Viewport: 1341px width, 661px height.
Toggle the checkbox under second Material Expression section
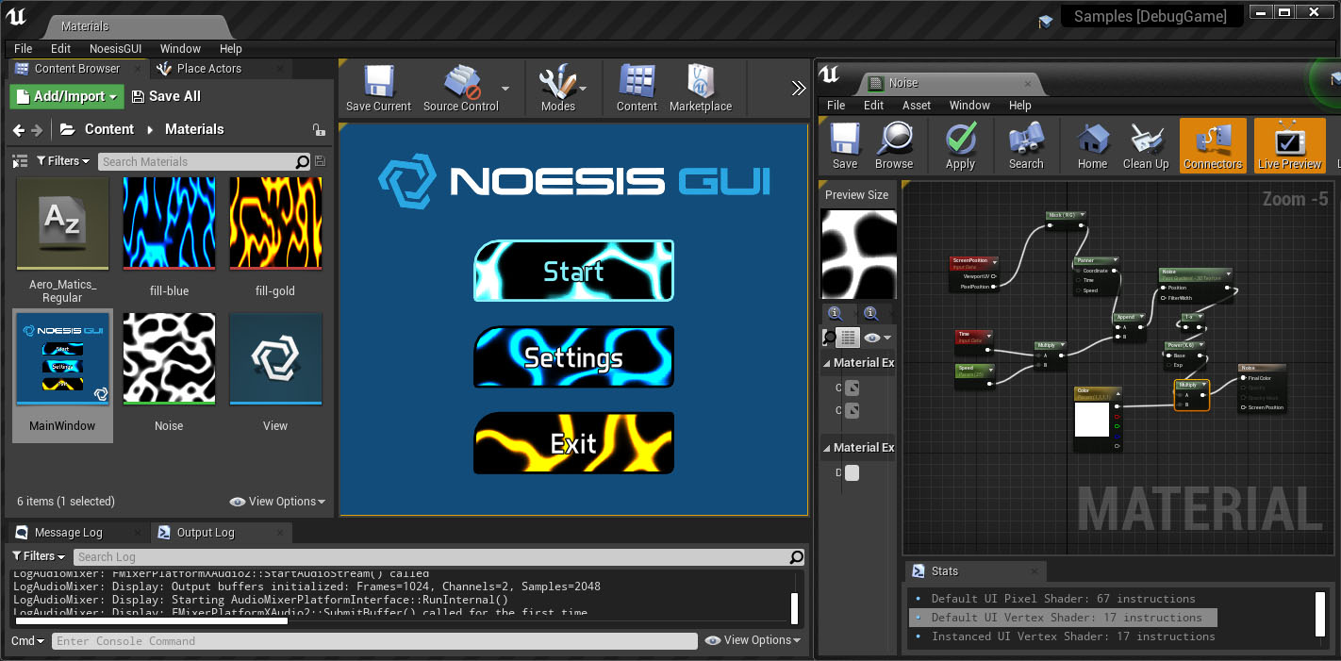[852, 473]
